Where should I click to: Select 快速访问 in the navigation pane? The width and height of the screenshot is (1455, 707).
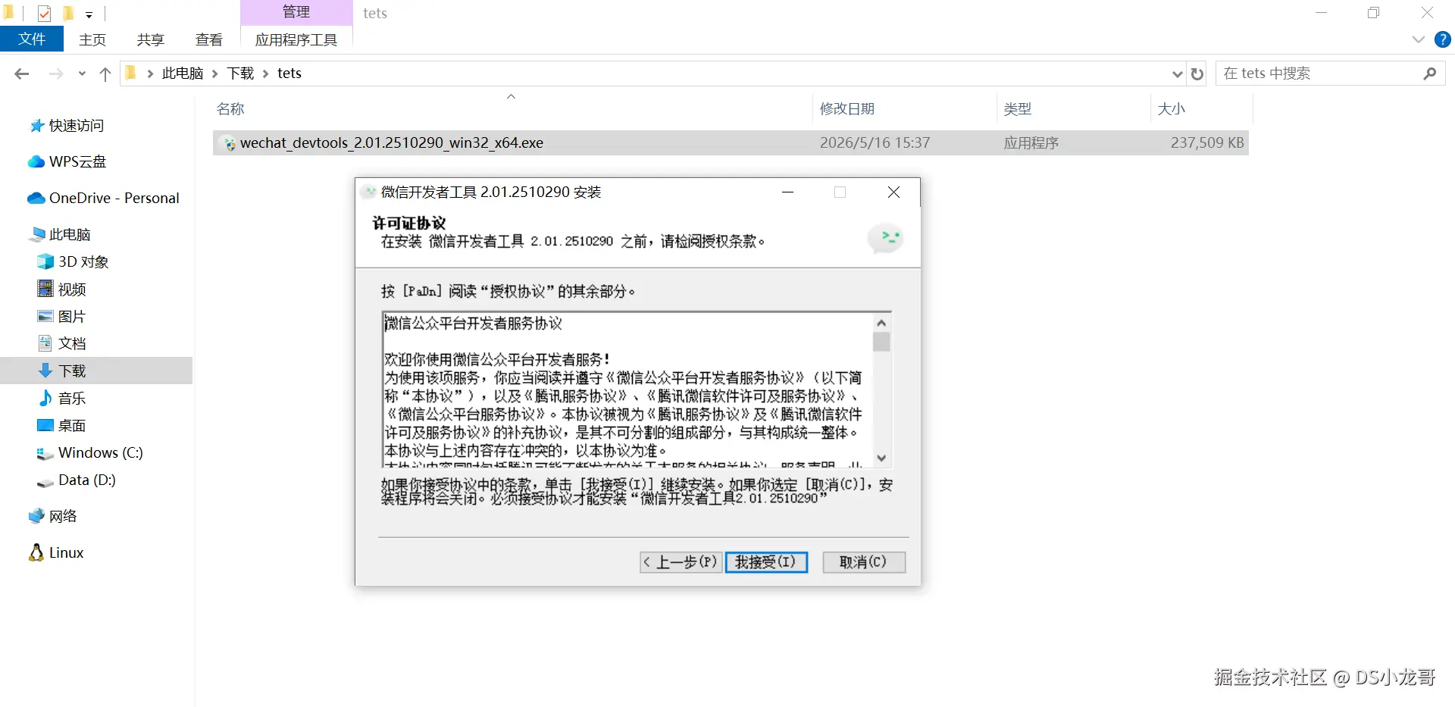(x=76, y=126)
